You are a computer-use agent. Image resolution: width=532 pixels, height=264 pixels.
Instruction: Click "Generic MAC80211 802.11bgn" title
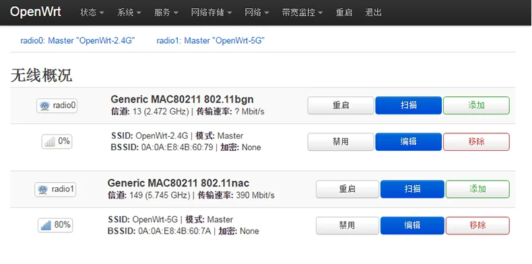[182, 100]
